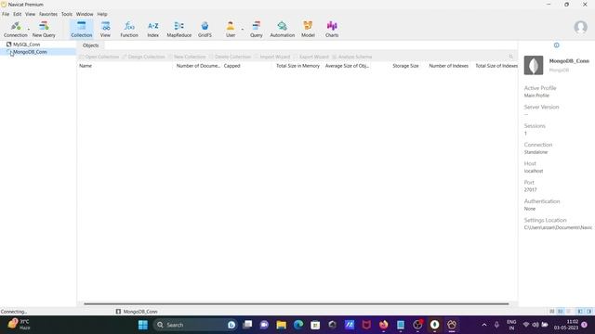Click the MongoDB_Conn status bar entry
The image size is (595, 334).
(x=137, y=312)
